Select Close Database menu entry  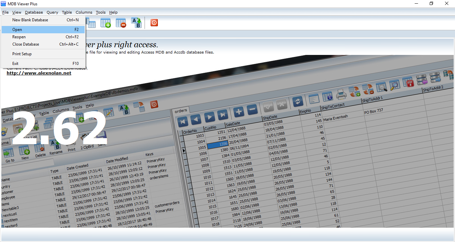pos(26,44)
